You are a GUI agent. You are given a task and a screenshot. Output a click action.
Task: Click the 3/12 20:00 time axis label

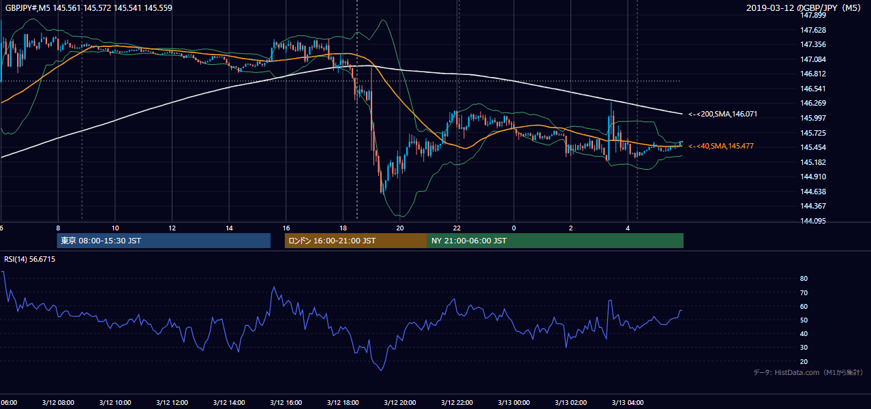(400, 403)
